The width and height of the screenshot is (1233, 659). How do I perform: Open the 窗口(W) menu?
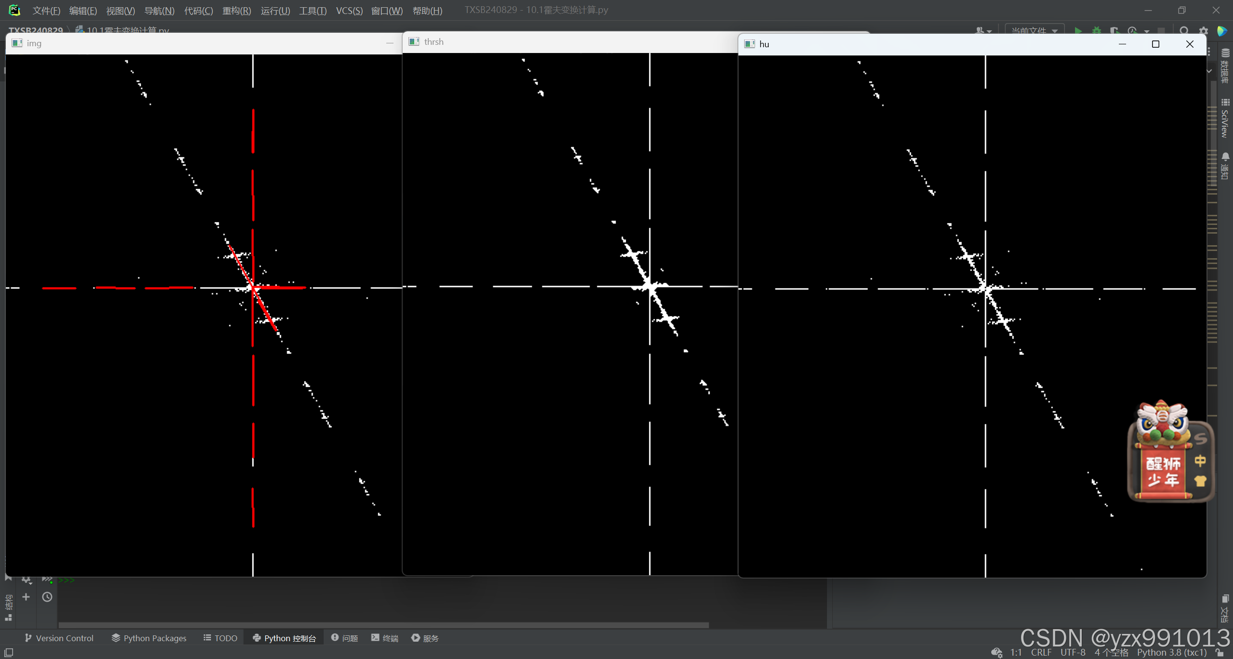[387, 11]
